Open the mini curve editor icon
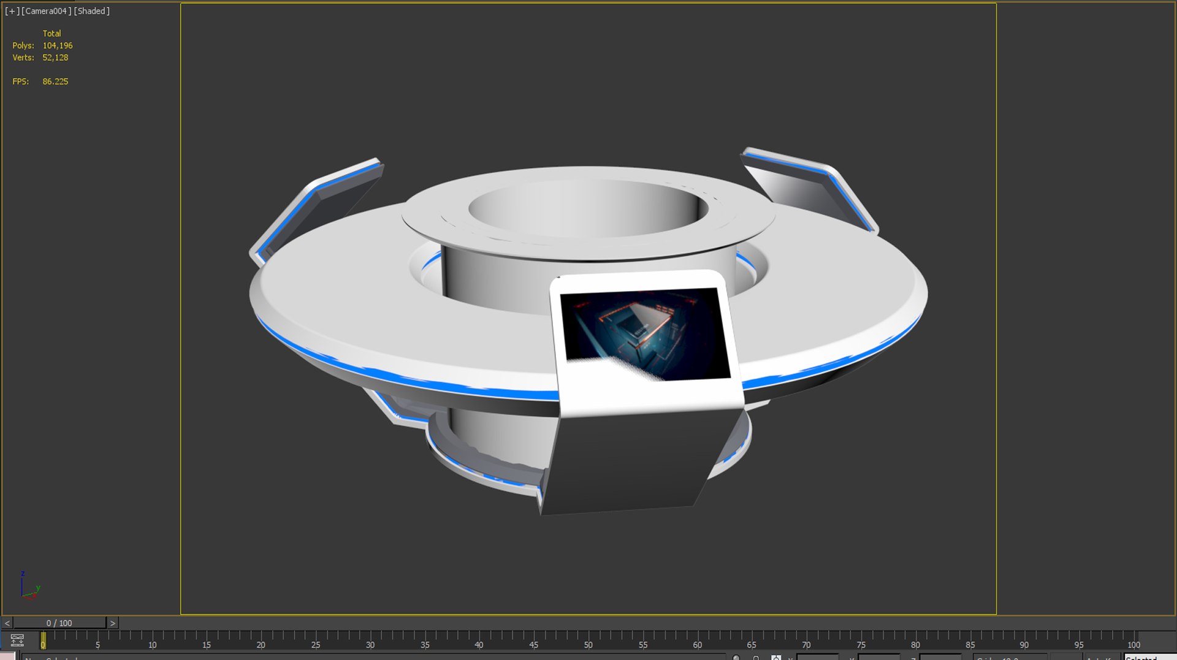This screenshot has width=1177, height=660. point(17,640)
